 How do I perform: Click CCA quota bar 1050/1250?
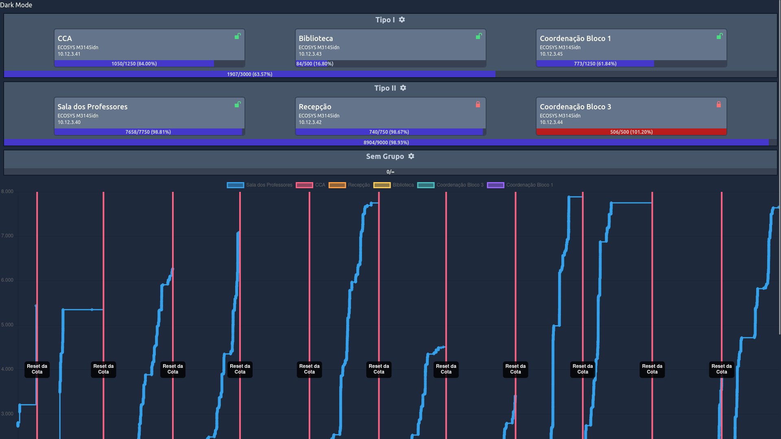tap(149, 64)
